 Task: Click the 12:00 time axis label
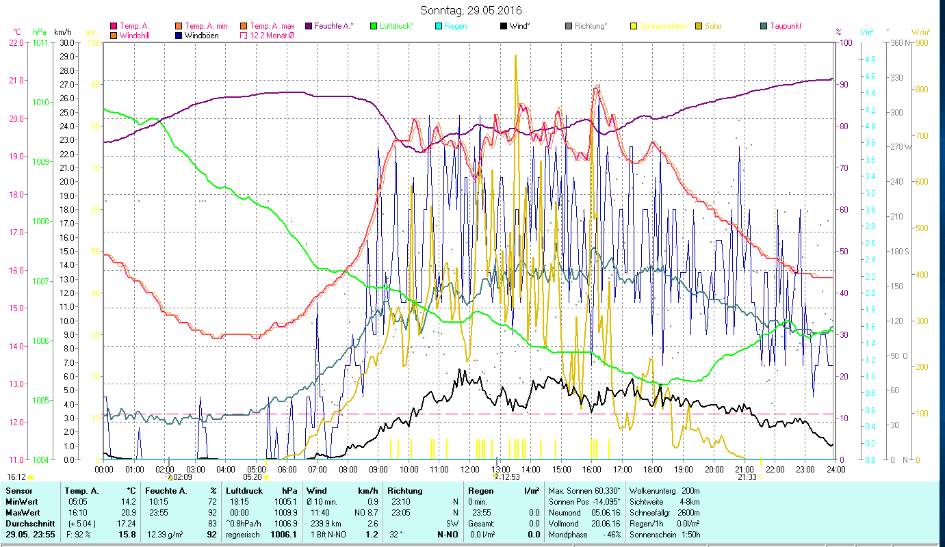tap(469, 469)
